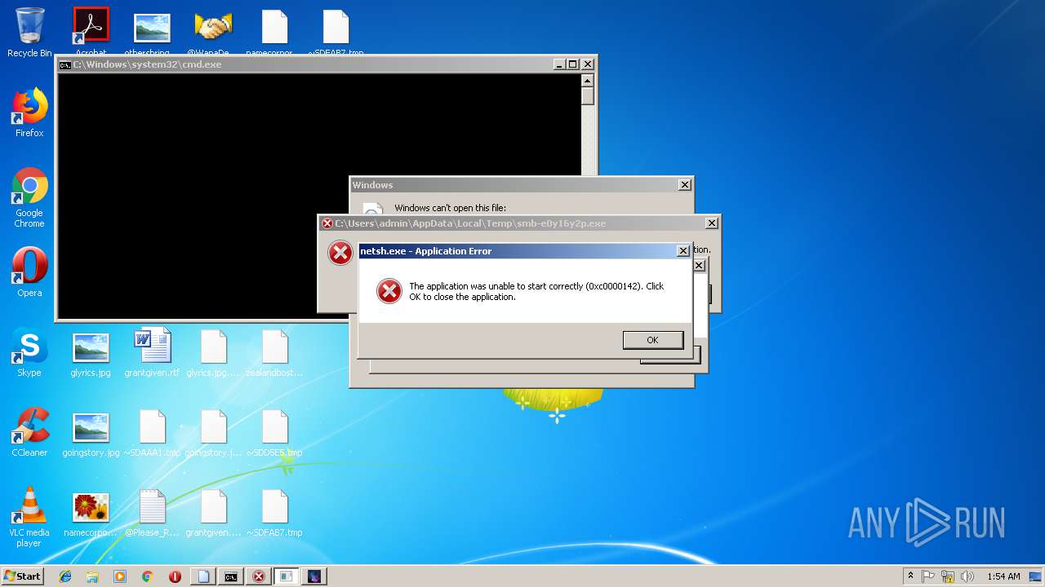1045x587 pixels.
Task: Select the othersbring image file icon
Action: pos(152,33)
